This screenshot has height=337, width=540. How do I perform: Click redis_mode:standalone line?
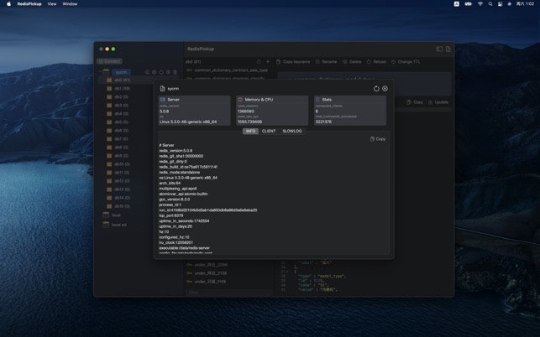180,173
